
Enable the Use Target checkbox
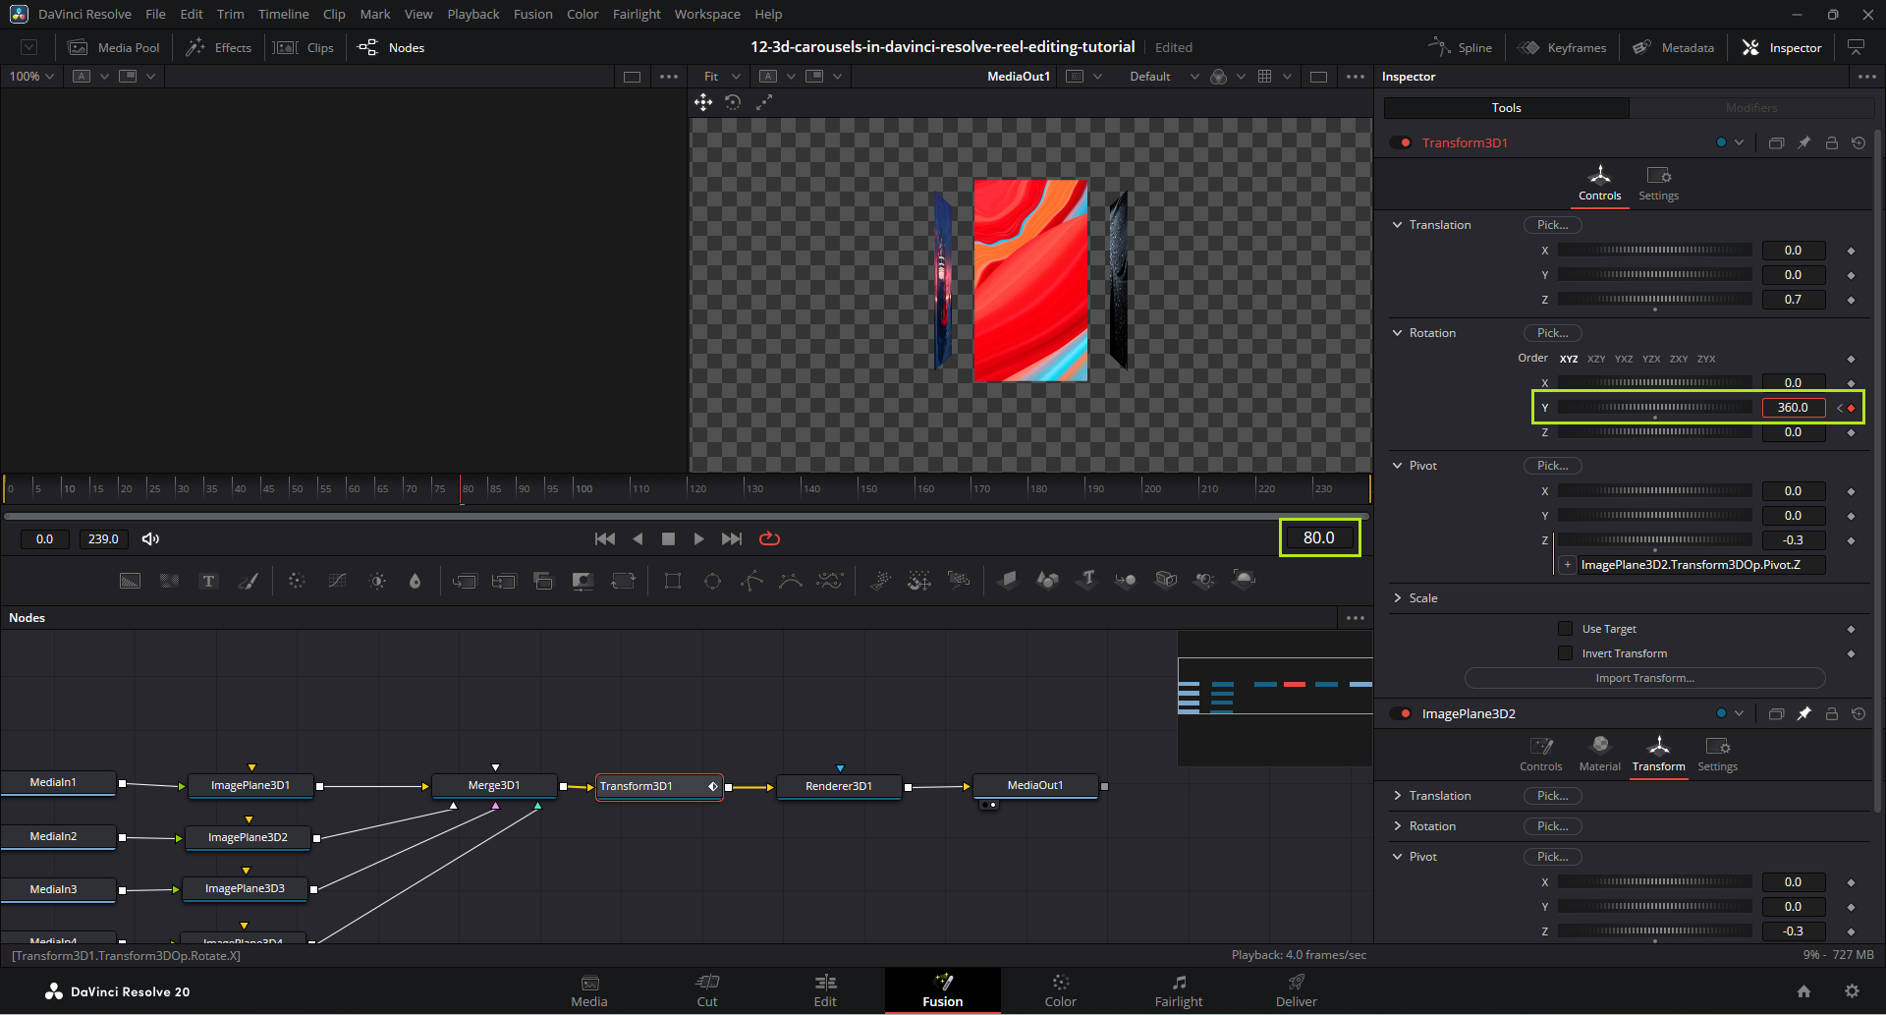click(1566, 629)
